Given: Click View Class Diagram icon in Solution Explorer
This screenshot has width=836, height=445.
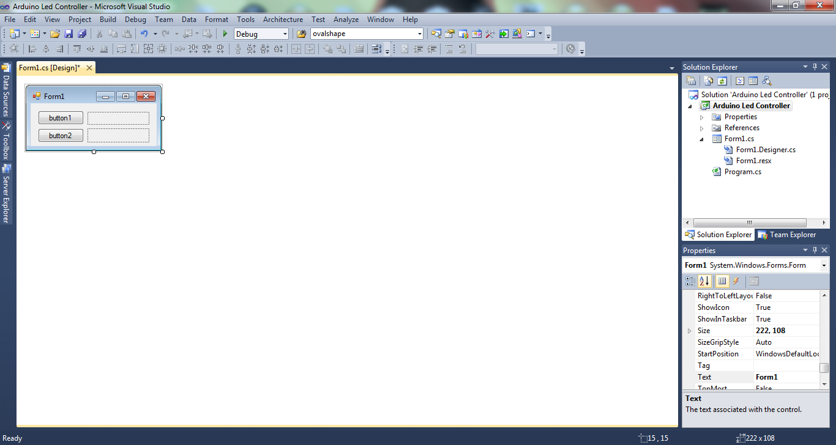Looking at the screenshot, I should coord(767,81).
